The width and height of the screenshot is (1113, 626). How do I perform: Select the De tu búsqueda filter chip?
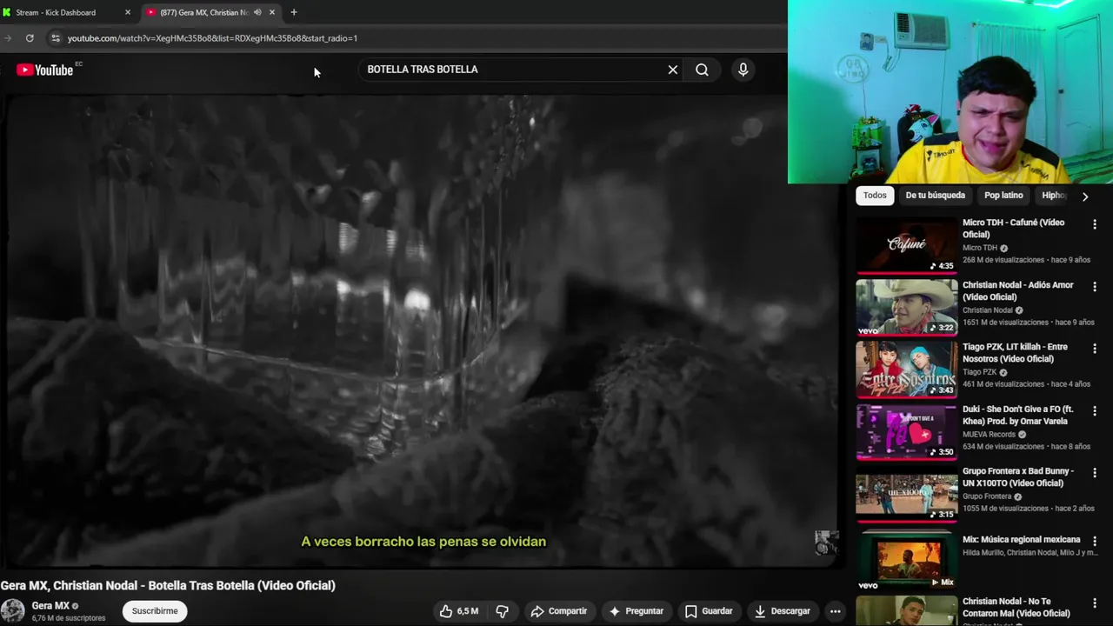click(935, 196)
